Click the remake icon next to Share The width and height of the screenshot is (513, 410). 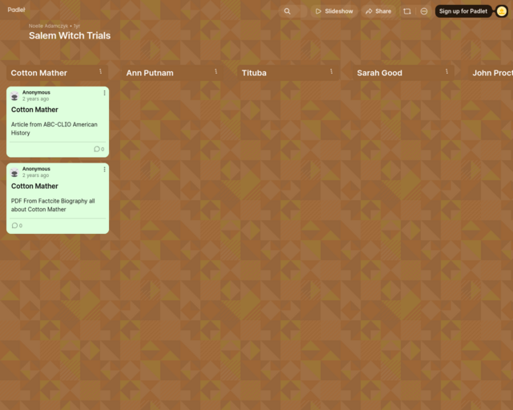407,11
